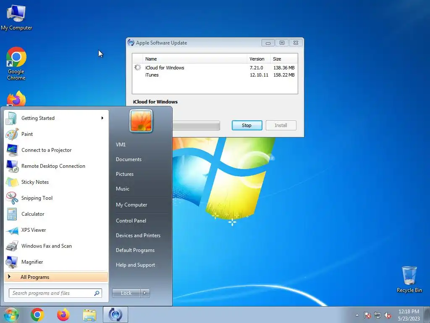
Task: Click the Install button
Action: (281, 125)
